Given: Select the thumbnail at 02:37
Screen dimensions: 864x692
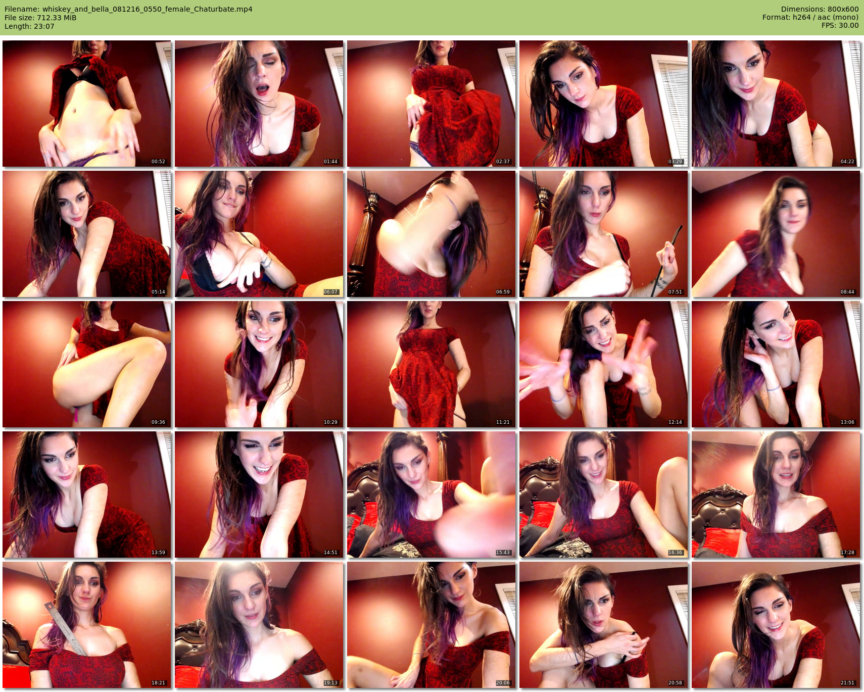Looking at the screenshot, I should coord(431,104).
